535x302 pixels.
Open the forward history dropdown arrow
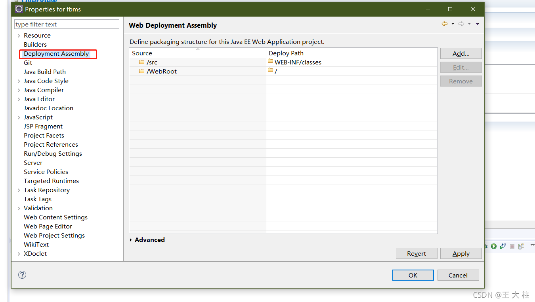(469, 24)
